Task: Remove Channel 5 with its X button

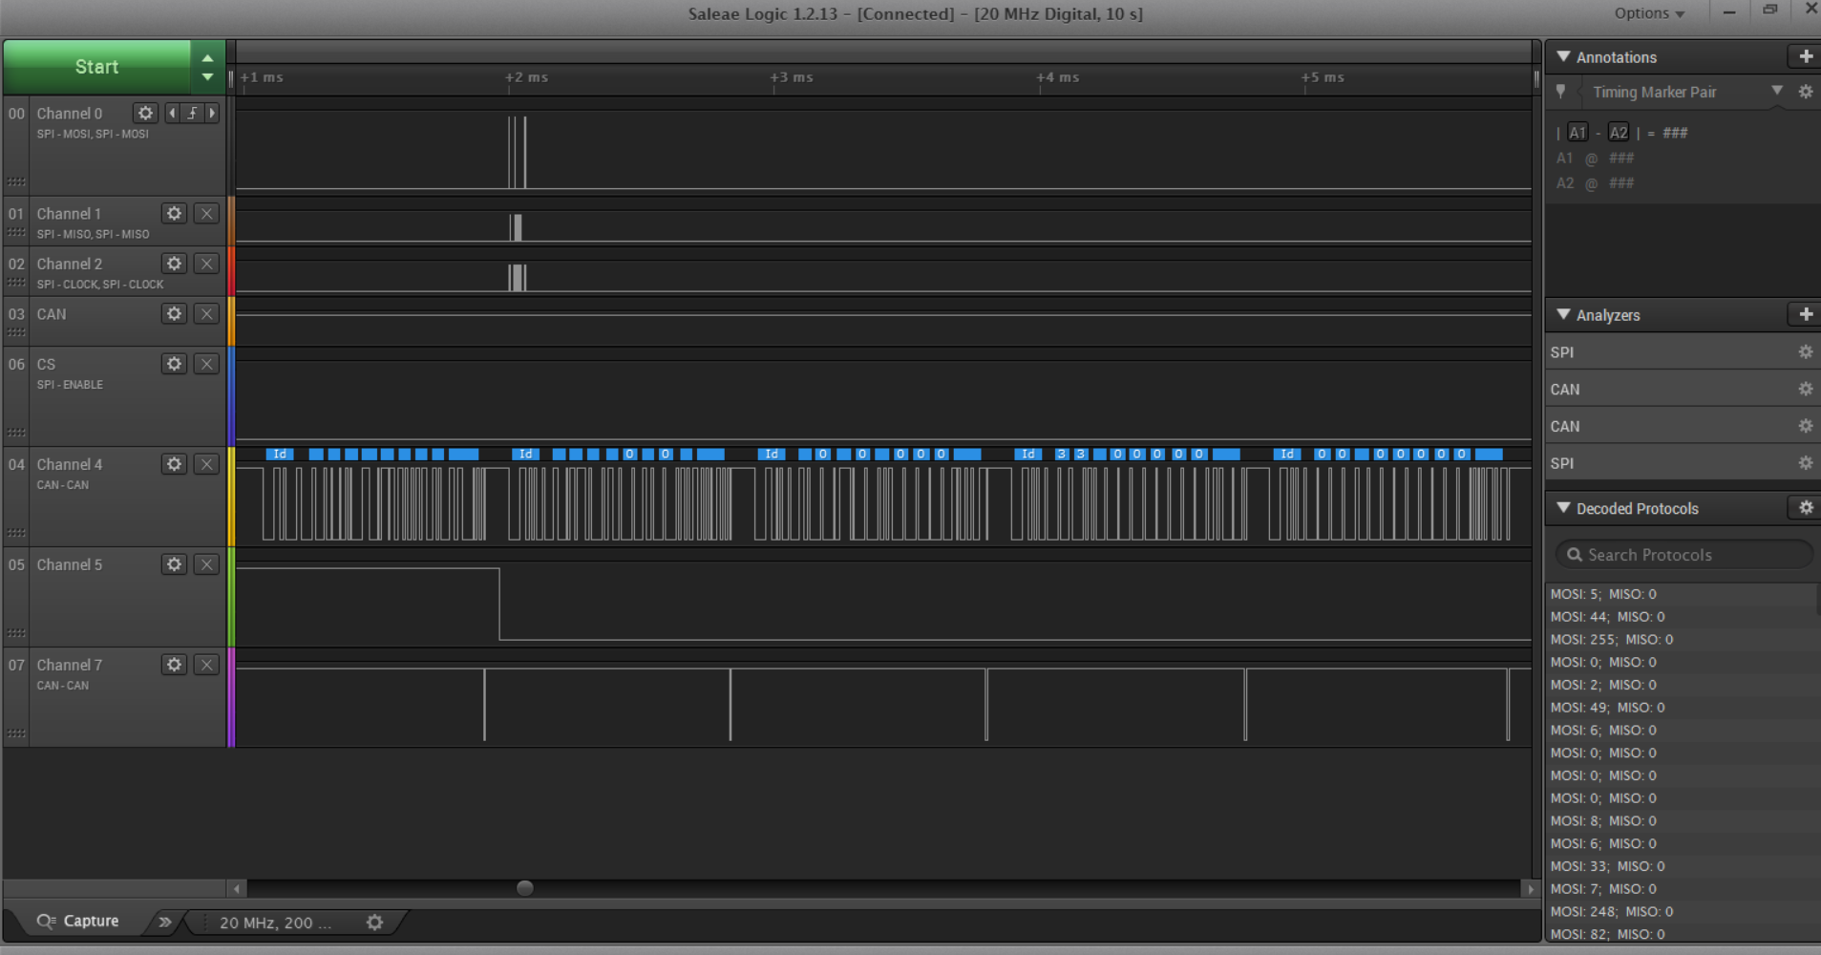Action: [x=206, y=564]
